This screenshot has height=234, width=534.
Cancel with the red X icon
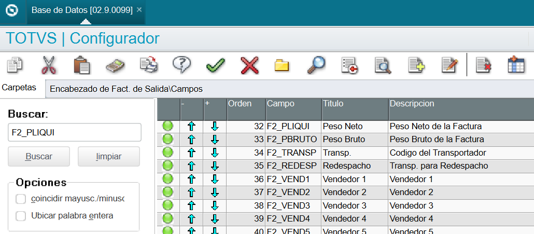pos(249,65)
